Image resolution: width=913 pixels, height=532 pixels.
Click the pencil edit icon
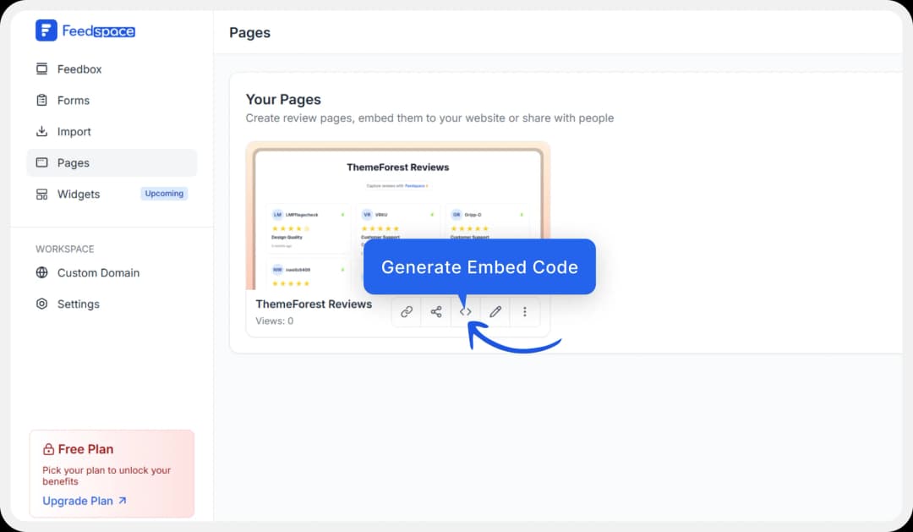(495, 311)
